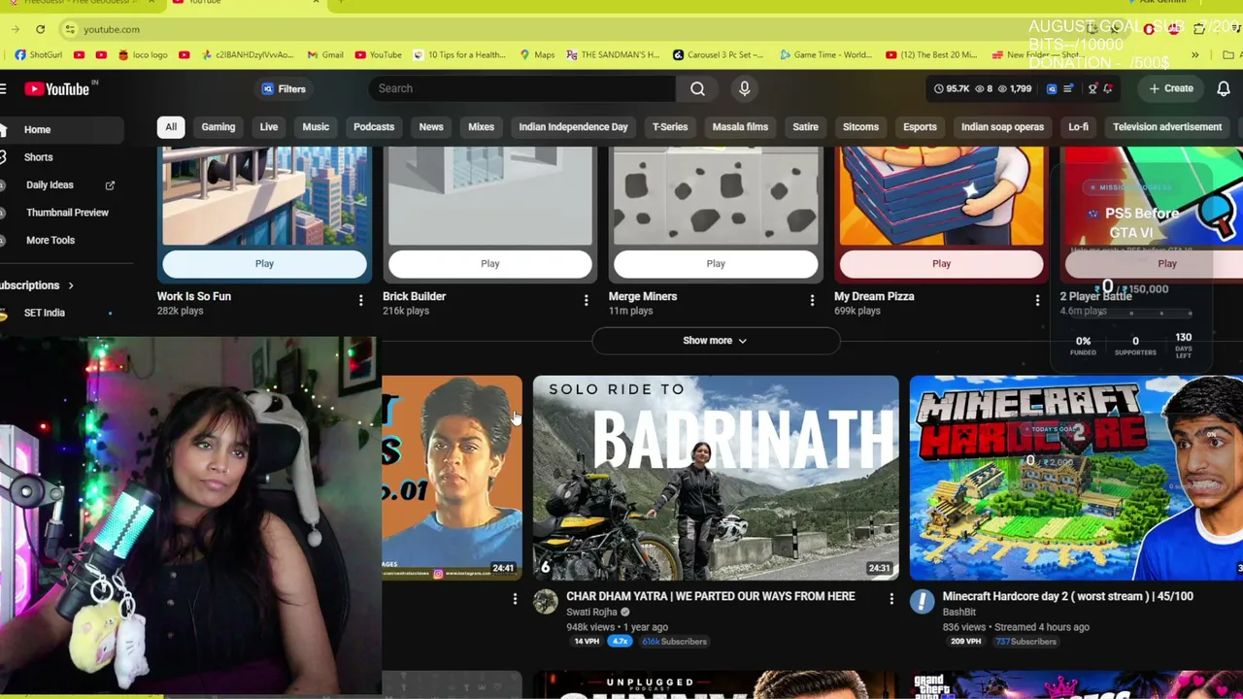Screen dimensions: 1243x699
Task: Select the Podcasts filter chip
Action: click(374, 127)
